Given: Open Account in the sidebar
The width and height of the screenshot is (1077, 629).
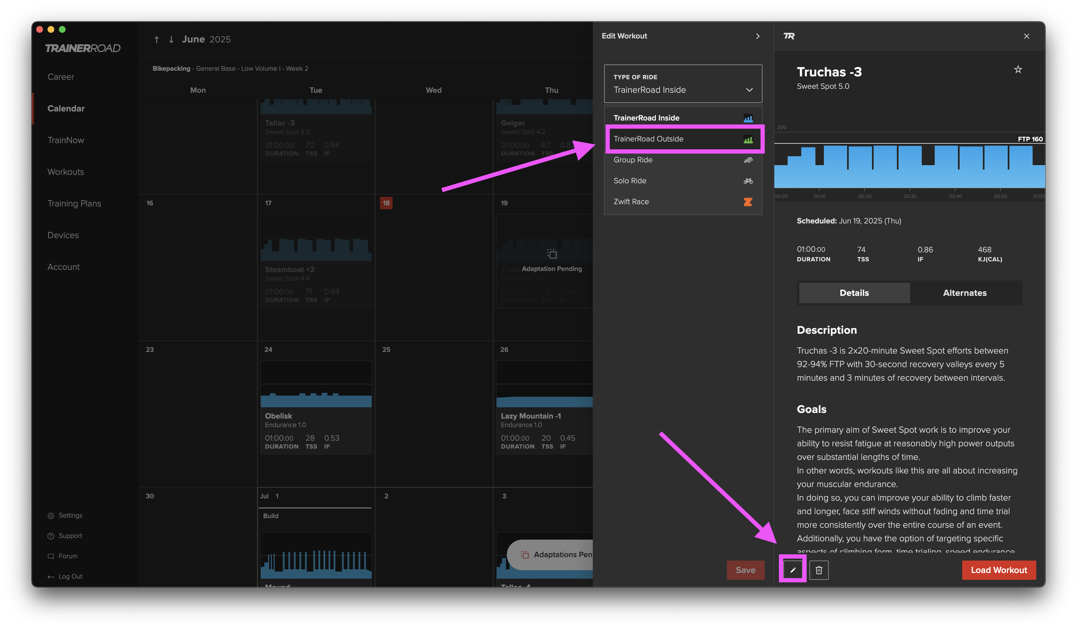Looking at the screenshot, I should click(x=64, y=267).
